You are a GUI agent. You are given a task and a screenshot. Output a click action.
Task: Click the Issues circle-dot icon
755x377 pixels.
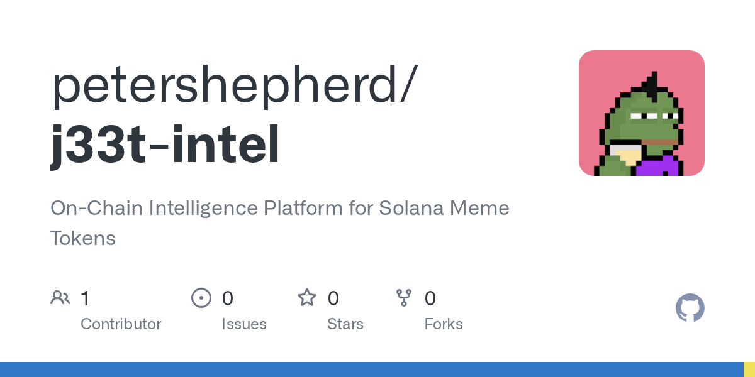[x=201, y=298]
